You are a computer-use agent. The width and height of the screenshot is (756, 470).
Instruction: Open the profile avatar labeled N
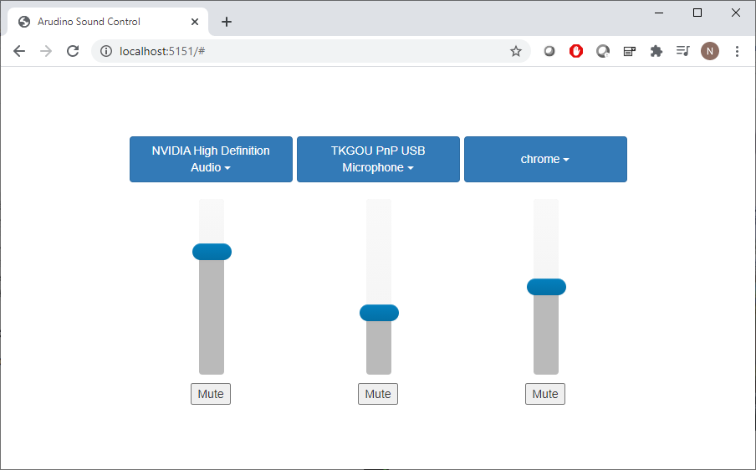click(x=710, y=51)
